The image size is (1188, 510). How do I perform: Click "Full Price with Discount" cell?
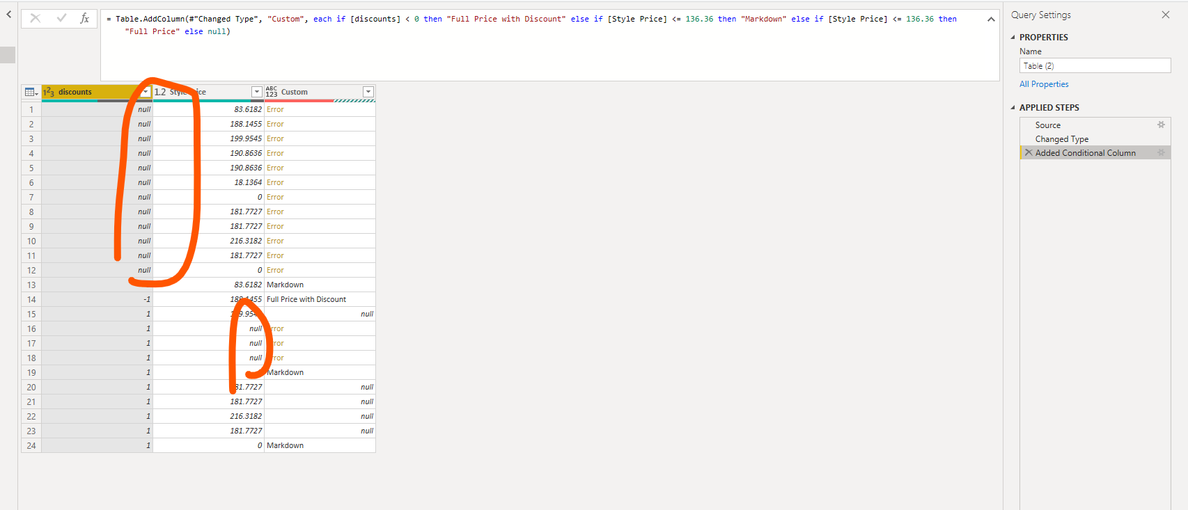(320, 299)
